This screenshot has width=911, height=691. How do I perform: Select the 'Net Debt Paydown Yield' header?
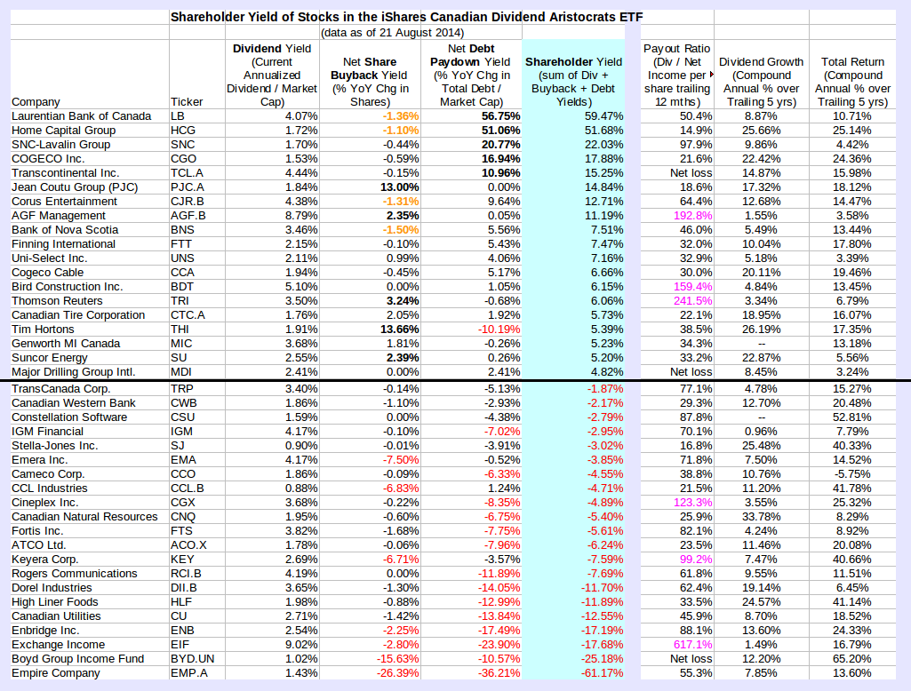coord(471,75)
